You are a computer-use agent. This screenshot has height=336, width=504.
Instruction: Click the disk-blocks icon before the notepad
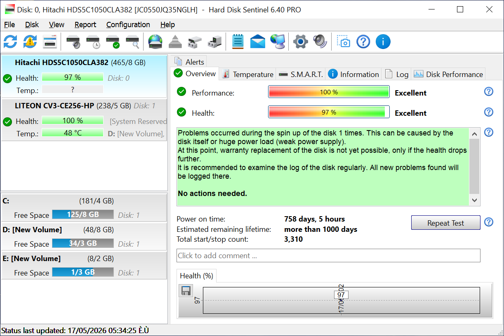[x=215, y=42]
